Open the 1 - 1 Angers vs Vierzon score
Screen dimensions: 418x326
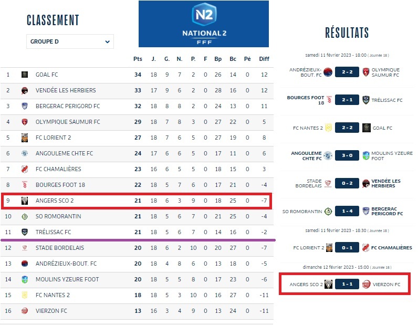point(347,285)
